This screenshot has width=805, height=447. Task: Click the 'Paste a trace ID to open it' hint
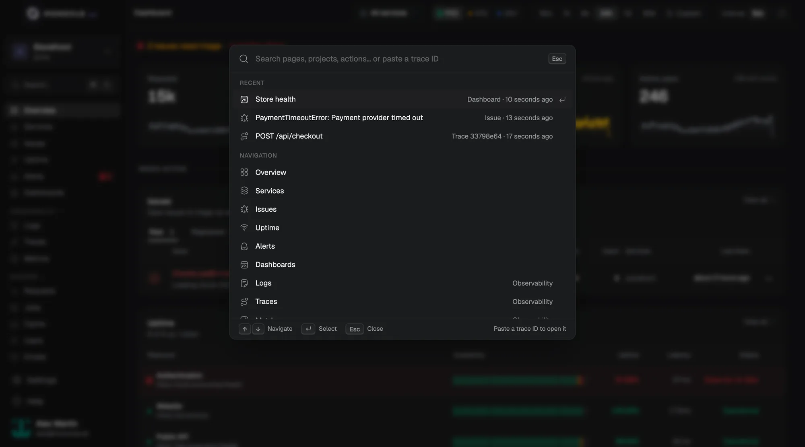click(530, 329)
